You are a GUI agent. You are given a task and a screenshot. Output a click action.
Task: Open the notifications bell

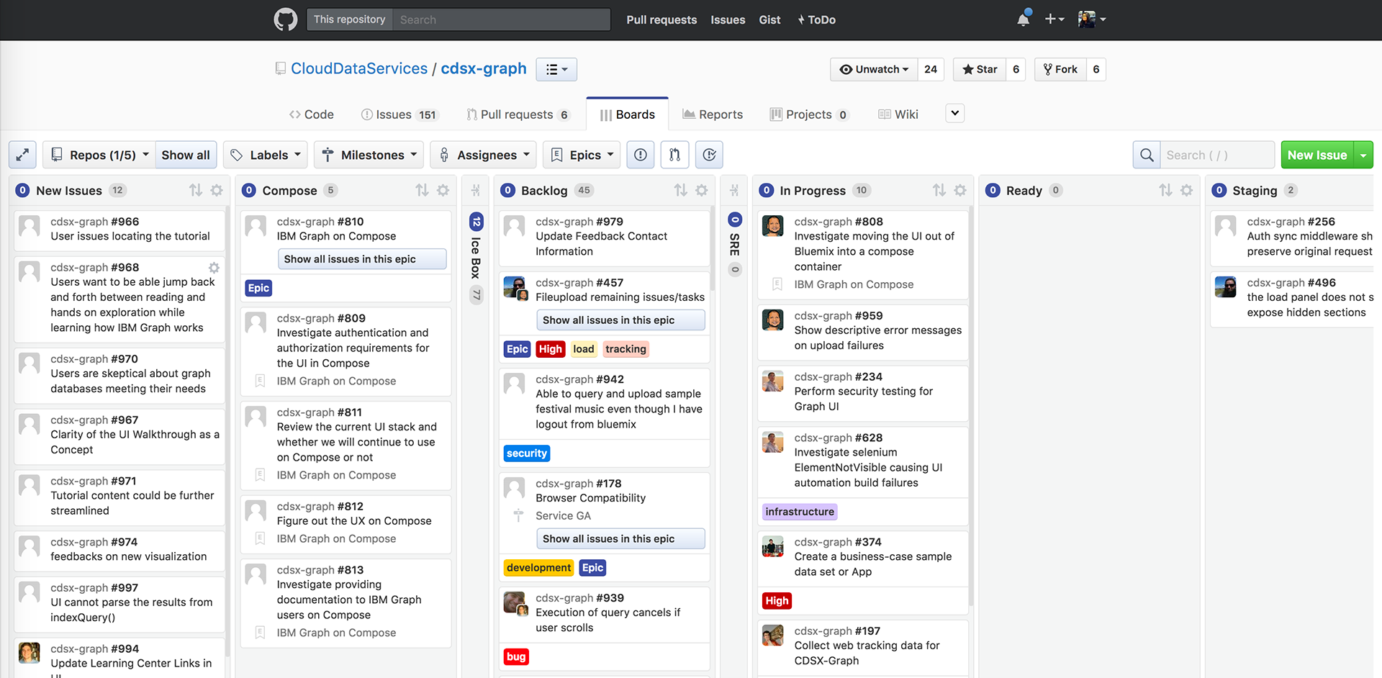[1024, 19]
